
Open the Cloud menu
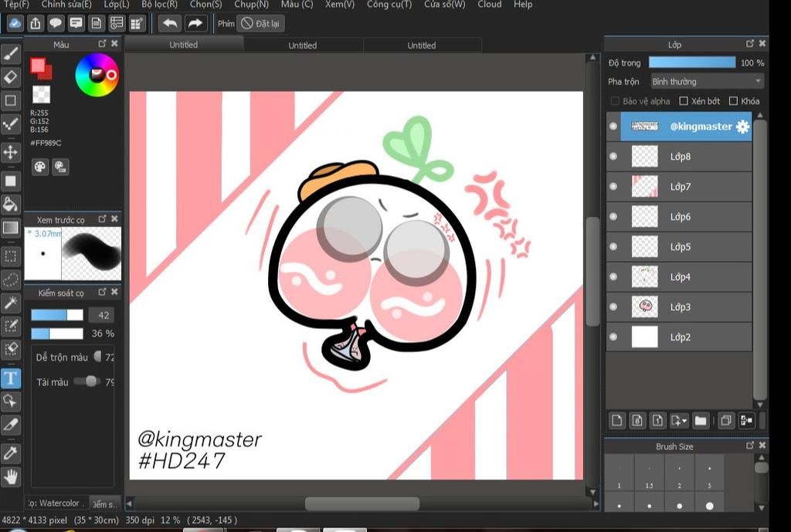[489, 5]
